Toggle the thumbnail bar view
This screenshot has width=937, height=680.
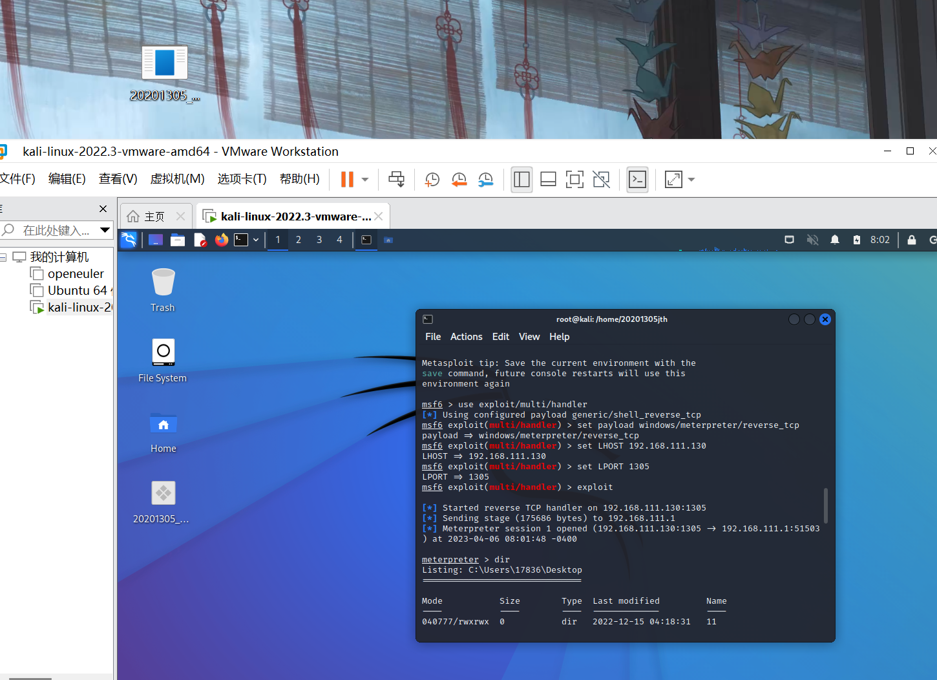(548, 179)
